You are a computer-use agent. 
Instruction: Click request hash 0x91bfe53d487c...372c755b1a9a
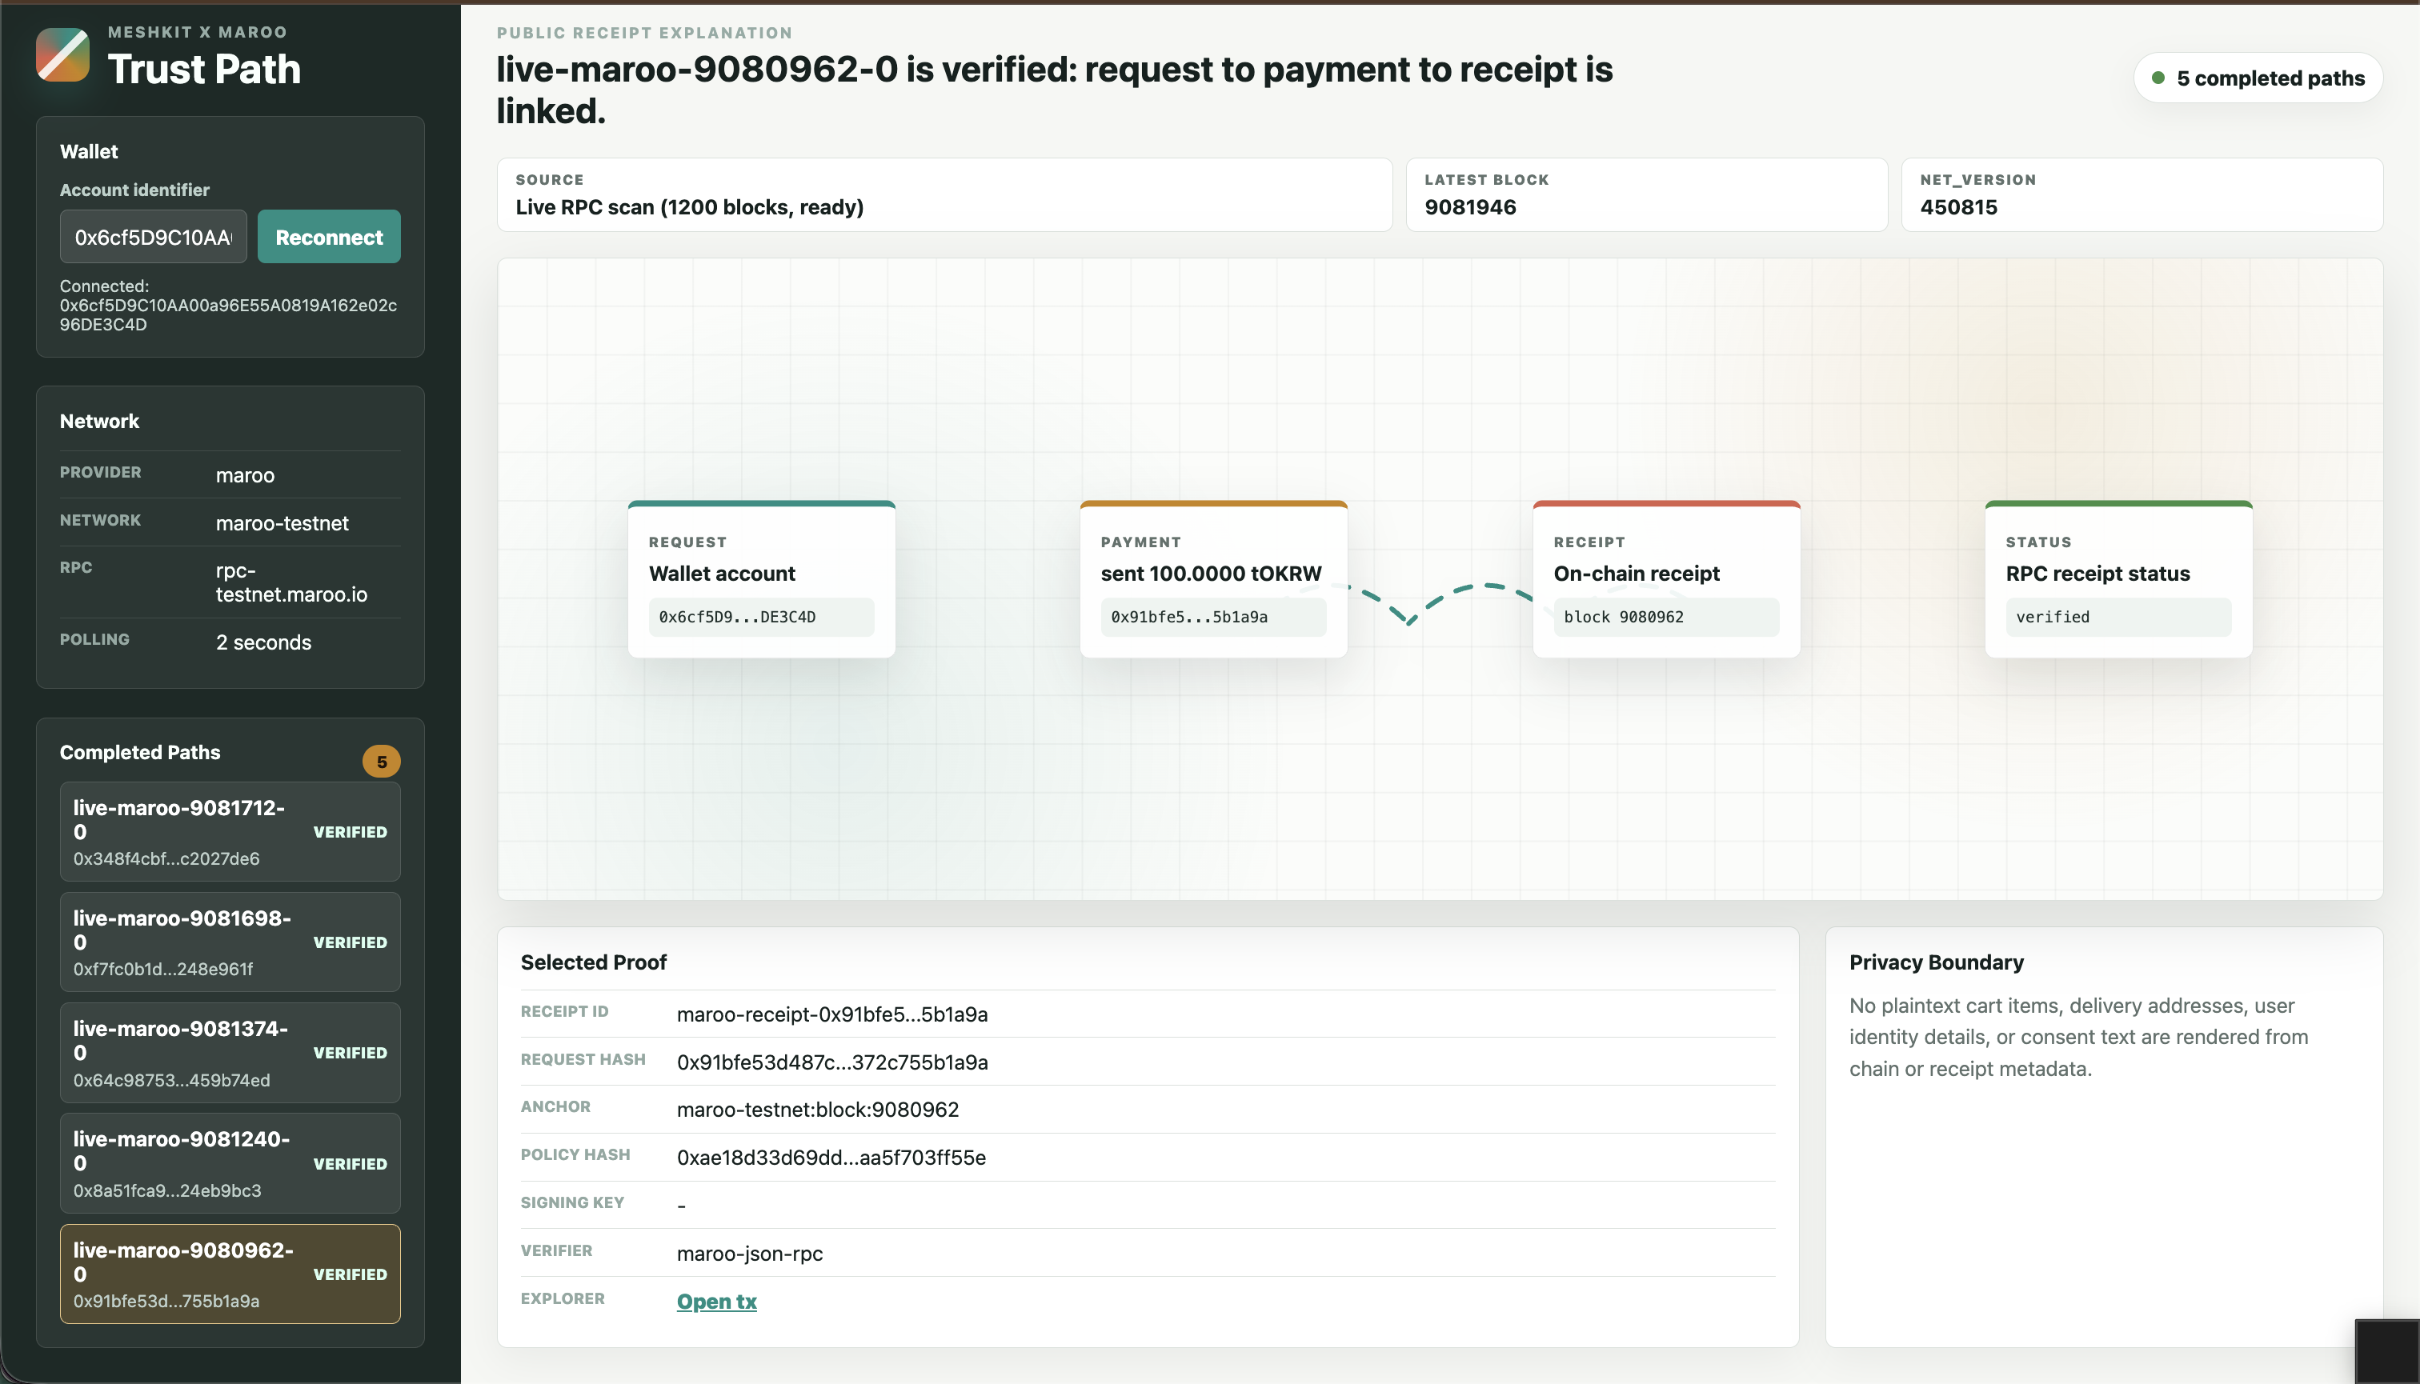click(832, 1062)
